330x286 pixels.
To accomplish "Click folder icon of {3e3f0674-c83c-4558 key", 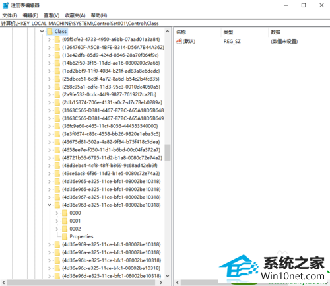I will pyautogui.click(x=57, y=134).
